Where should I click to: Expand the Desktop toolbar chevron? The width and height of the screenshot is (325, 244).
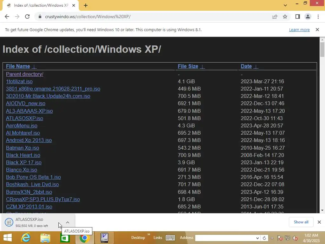[149, 234]
